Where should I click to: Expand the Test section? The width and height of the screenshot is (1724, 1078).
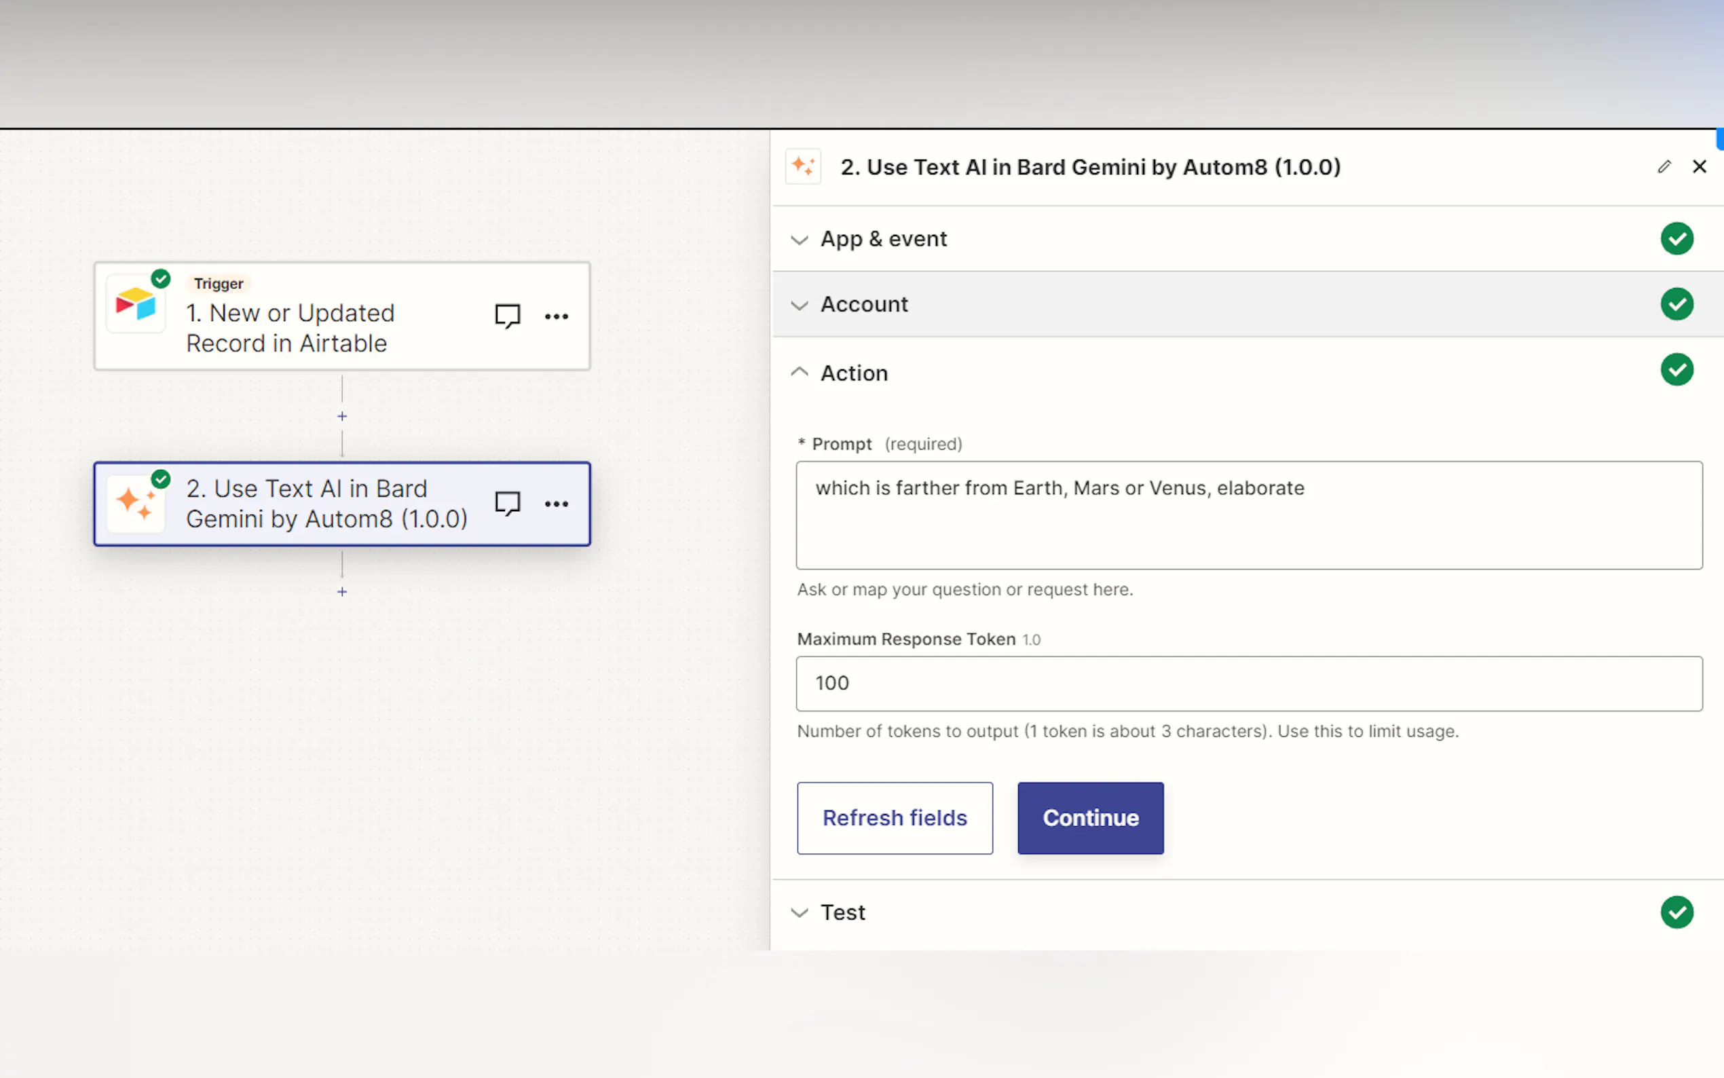pos(842,912)
